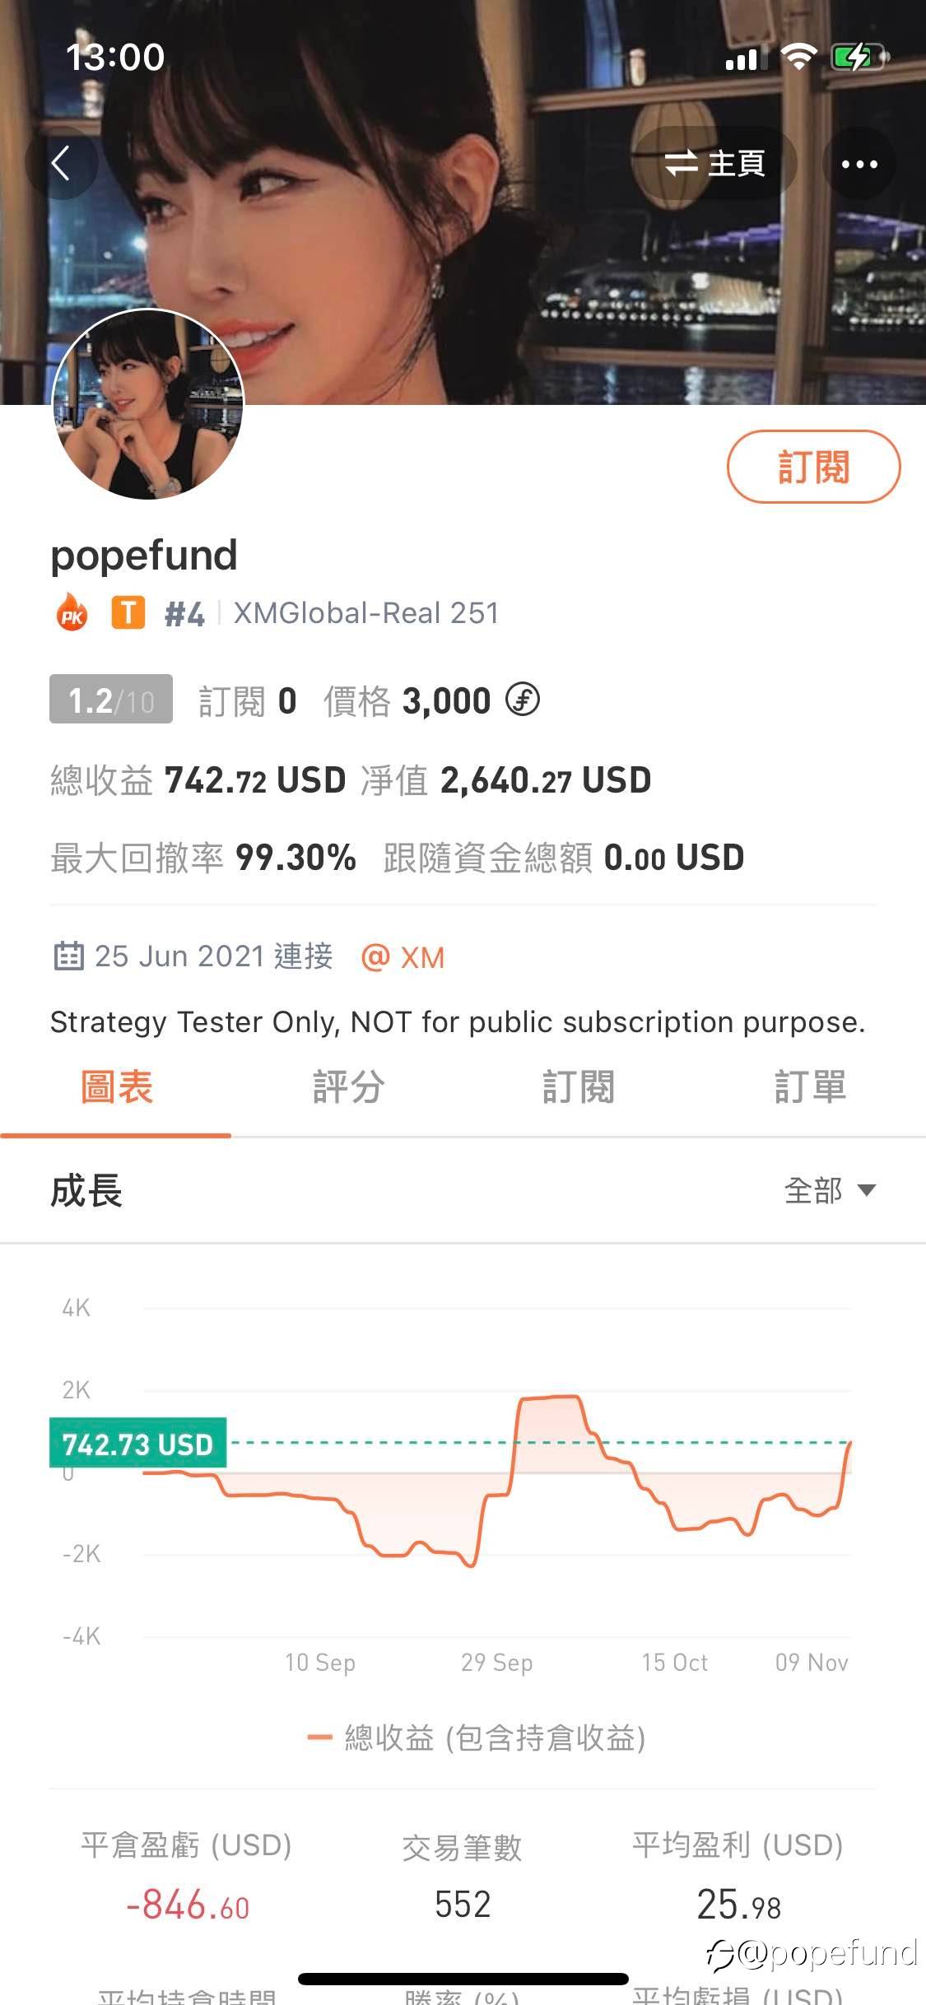This screenshot has width=926, height=2005.
Task: Tap the circular profile avatar photo
Action: coord(148,404)
